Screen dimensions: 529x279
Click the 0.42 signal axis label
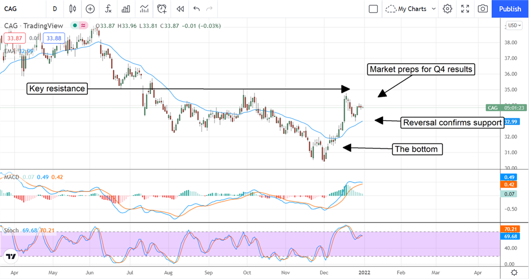pyautogui.click(x=509, y=185)
